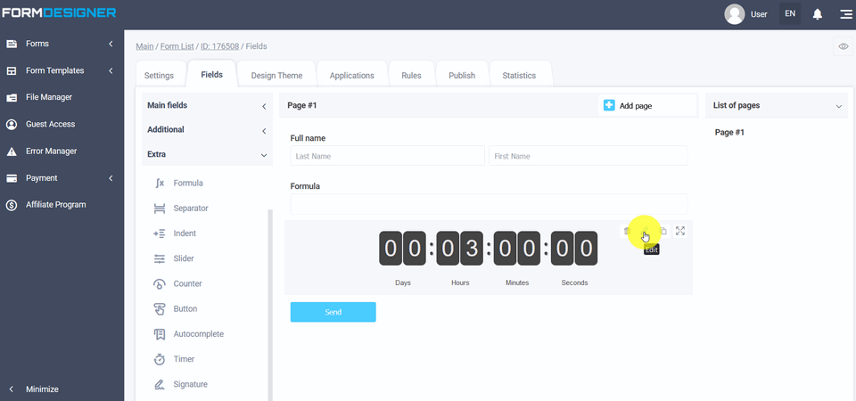This screenshot has width=856, height=401.
Task: Click the hamburger menu icon in header
Action: click(x=844, y=14)
